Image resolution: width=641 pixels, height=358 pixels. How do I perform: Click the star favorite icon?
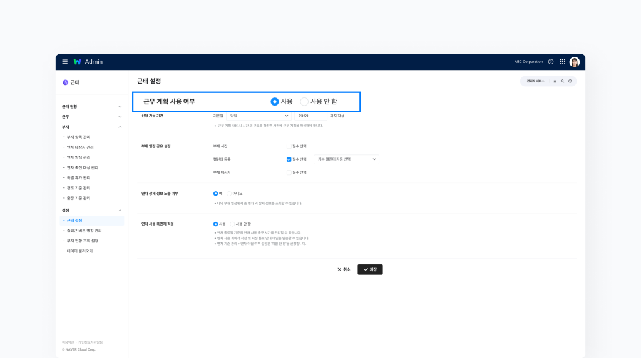[x=555, y=81]
